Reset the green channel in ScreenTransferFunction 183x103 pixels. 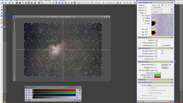tap(77, 93)
